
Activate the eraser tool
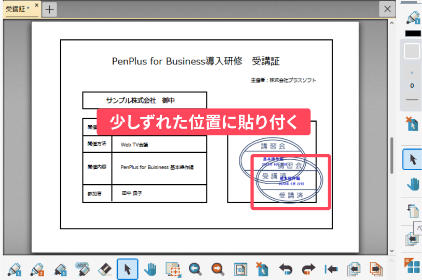click(x=105, y=269)
